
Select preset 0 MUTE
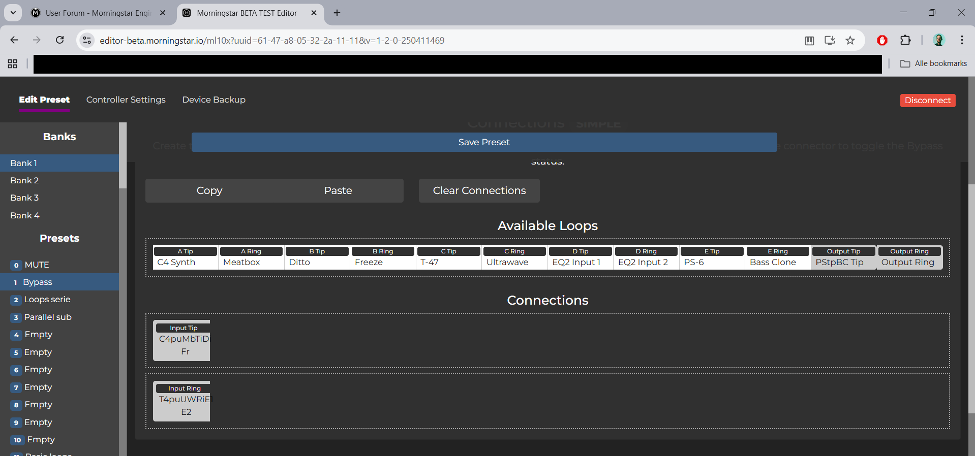click(59, 265)
